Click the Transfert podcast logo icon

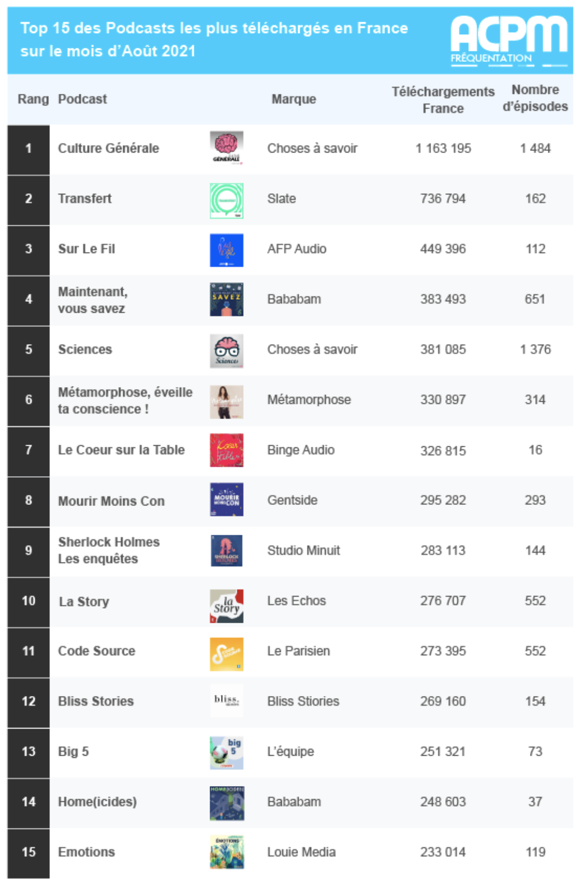click(x=226, y=200)
